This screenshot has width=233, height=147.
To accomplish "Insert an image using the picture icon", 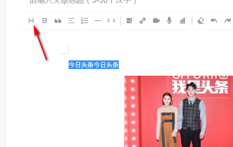I will coord(129,21).
